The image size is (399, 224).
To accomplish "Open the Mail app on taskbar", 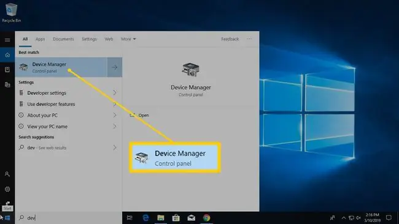I will coord(191,218).
